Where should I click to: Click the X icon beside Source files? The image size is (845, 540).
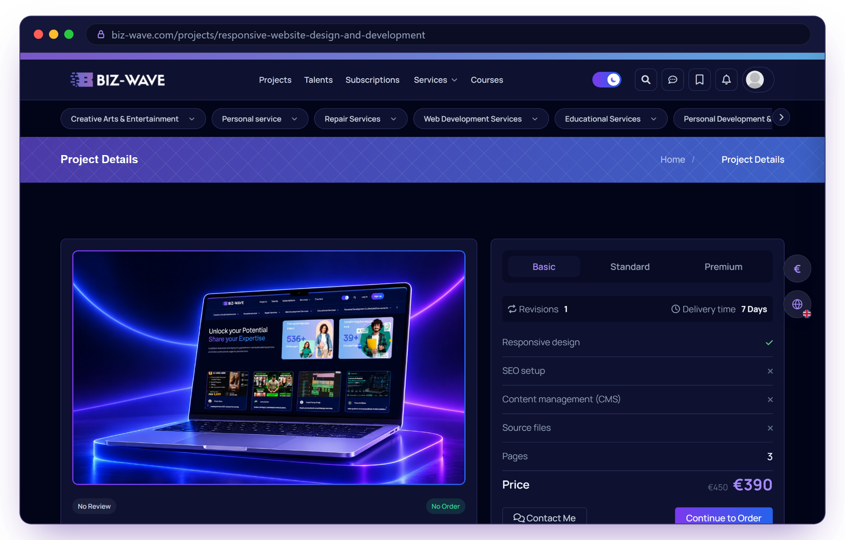point(770,428)
